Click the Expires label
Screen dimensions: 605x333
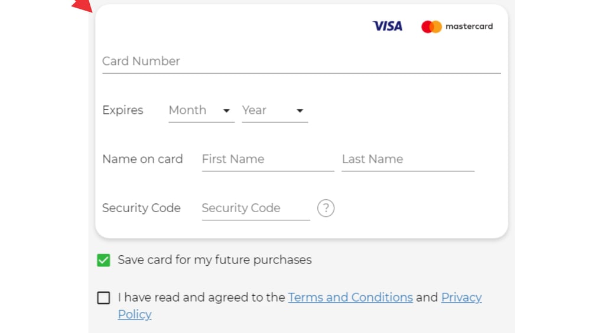[123, 110]
